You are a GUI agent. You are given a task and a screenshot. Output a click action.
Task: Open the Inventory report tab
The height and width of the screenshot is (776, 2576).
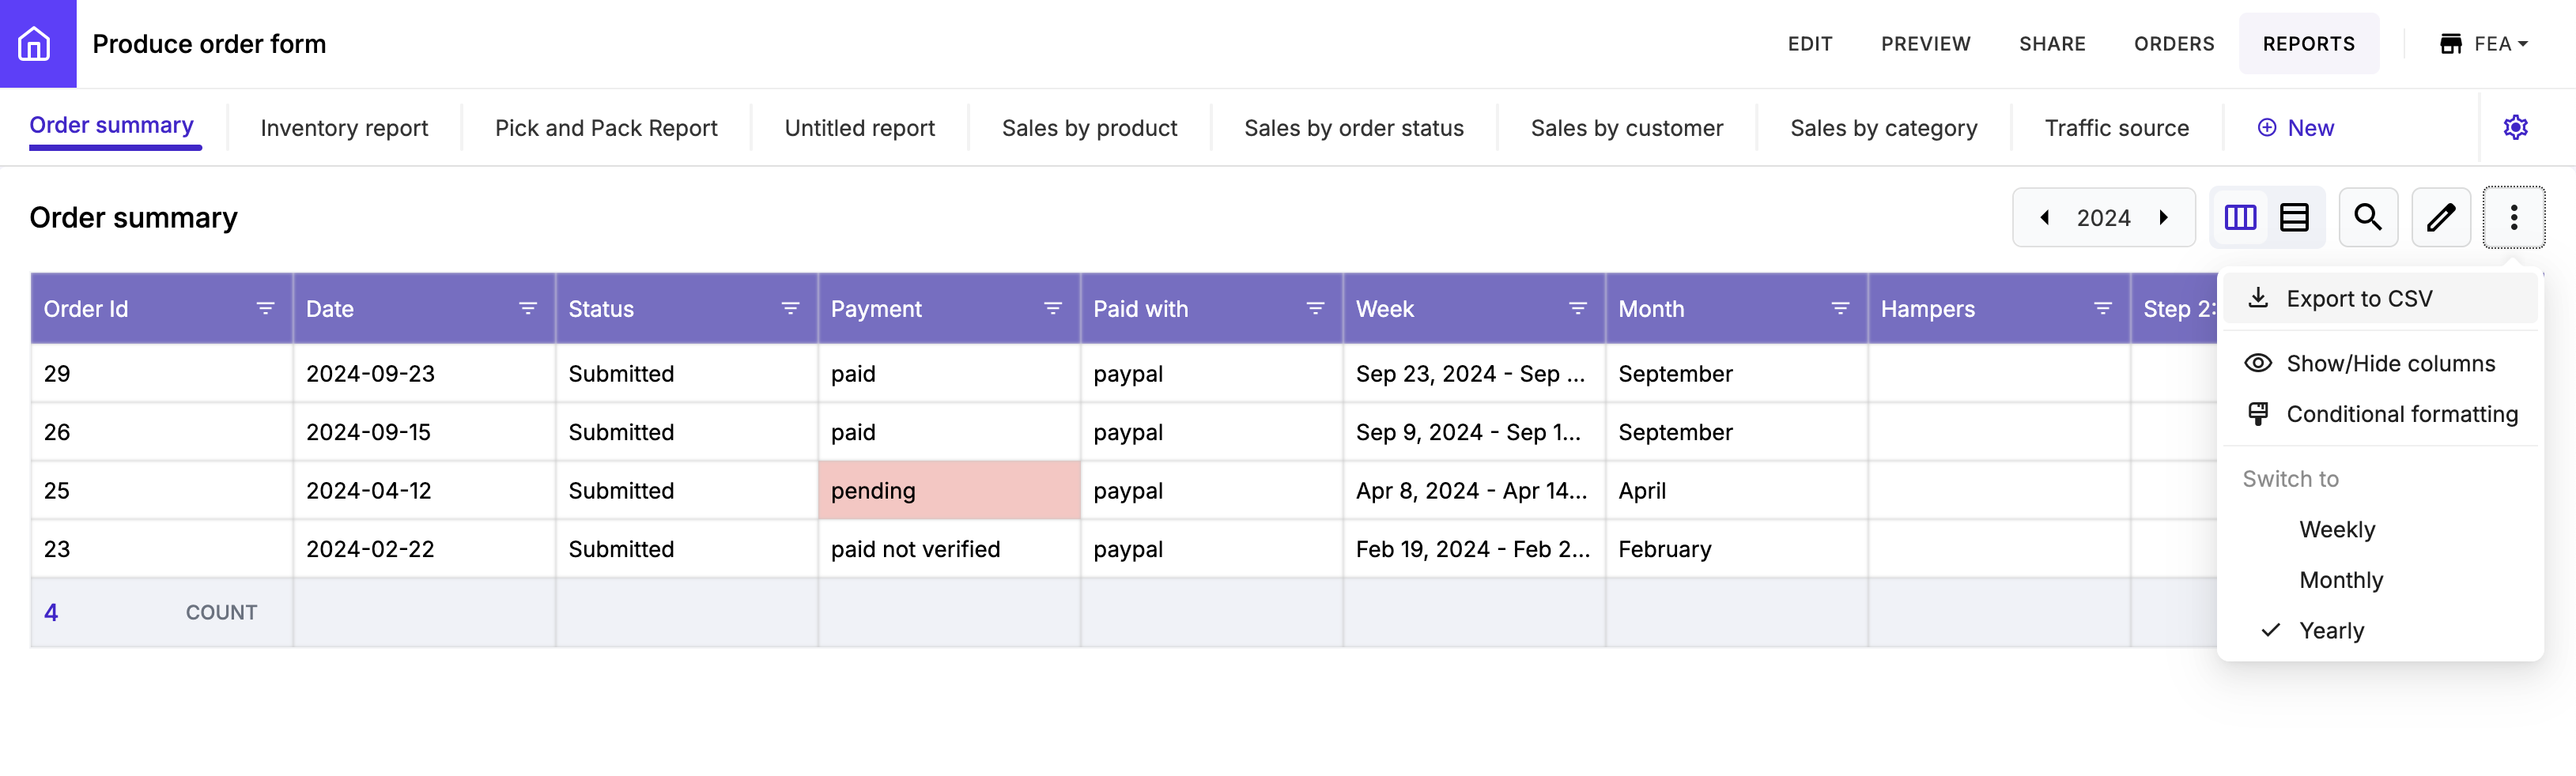click(x=344, y=128)
